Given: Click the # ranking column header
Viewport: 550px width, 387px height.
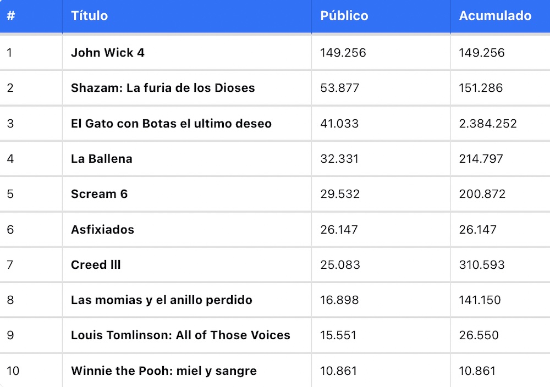Looking at the screenshot, I should tap(11, 16).
